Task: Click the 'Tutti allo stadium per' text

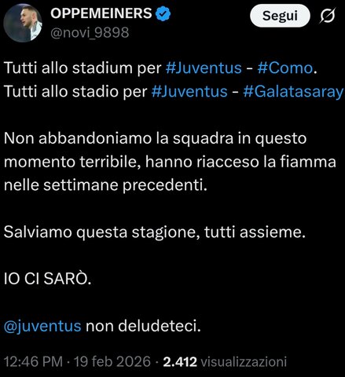Action: [x=83, y=68]
